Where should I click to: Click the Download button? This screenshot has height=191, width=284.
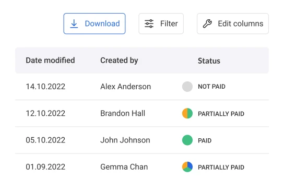click(x=94, y=23)
